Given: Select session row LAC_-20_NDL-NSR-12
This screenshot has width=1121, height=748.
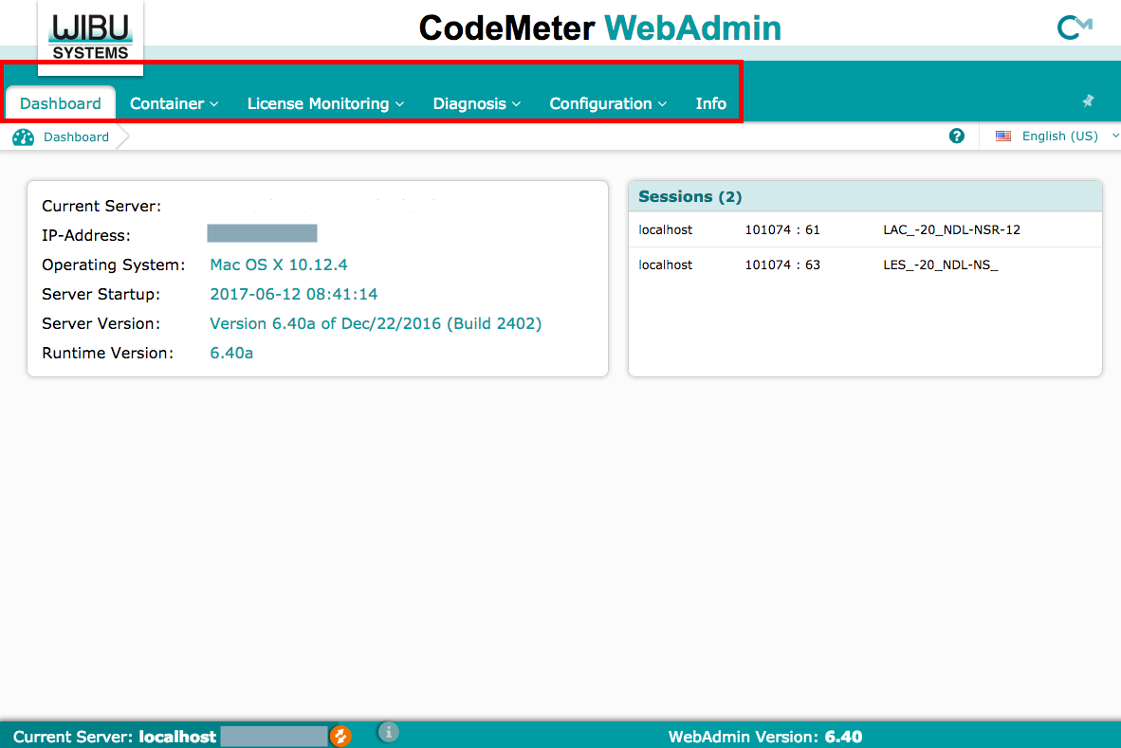Looking at the screenshot, I should click(865, 229).
